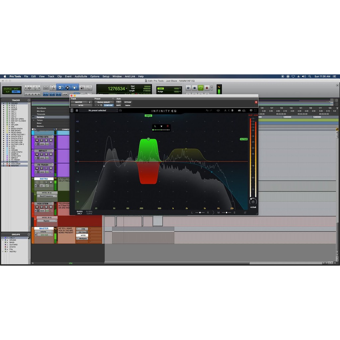Open the Setup menu
This screenshot has height=340, width=340.
[x=106, y=76]
